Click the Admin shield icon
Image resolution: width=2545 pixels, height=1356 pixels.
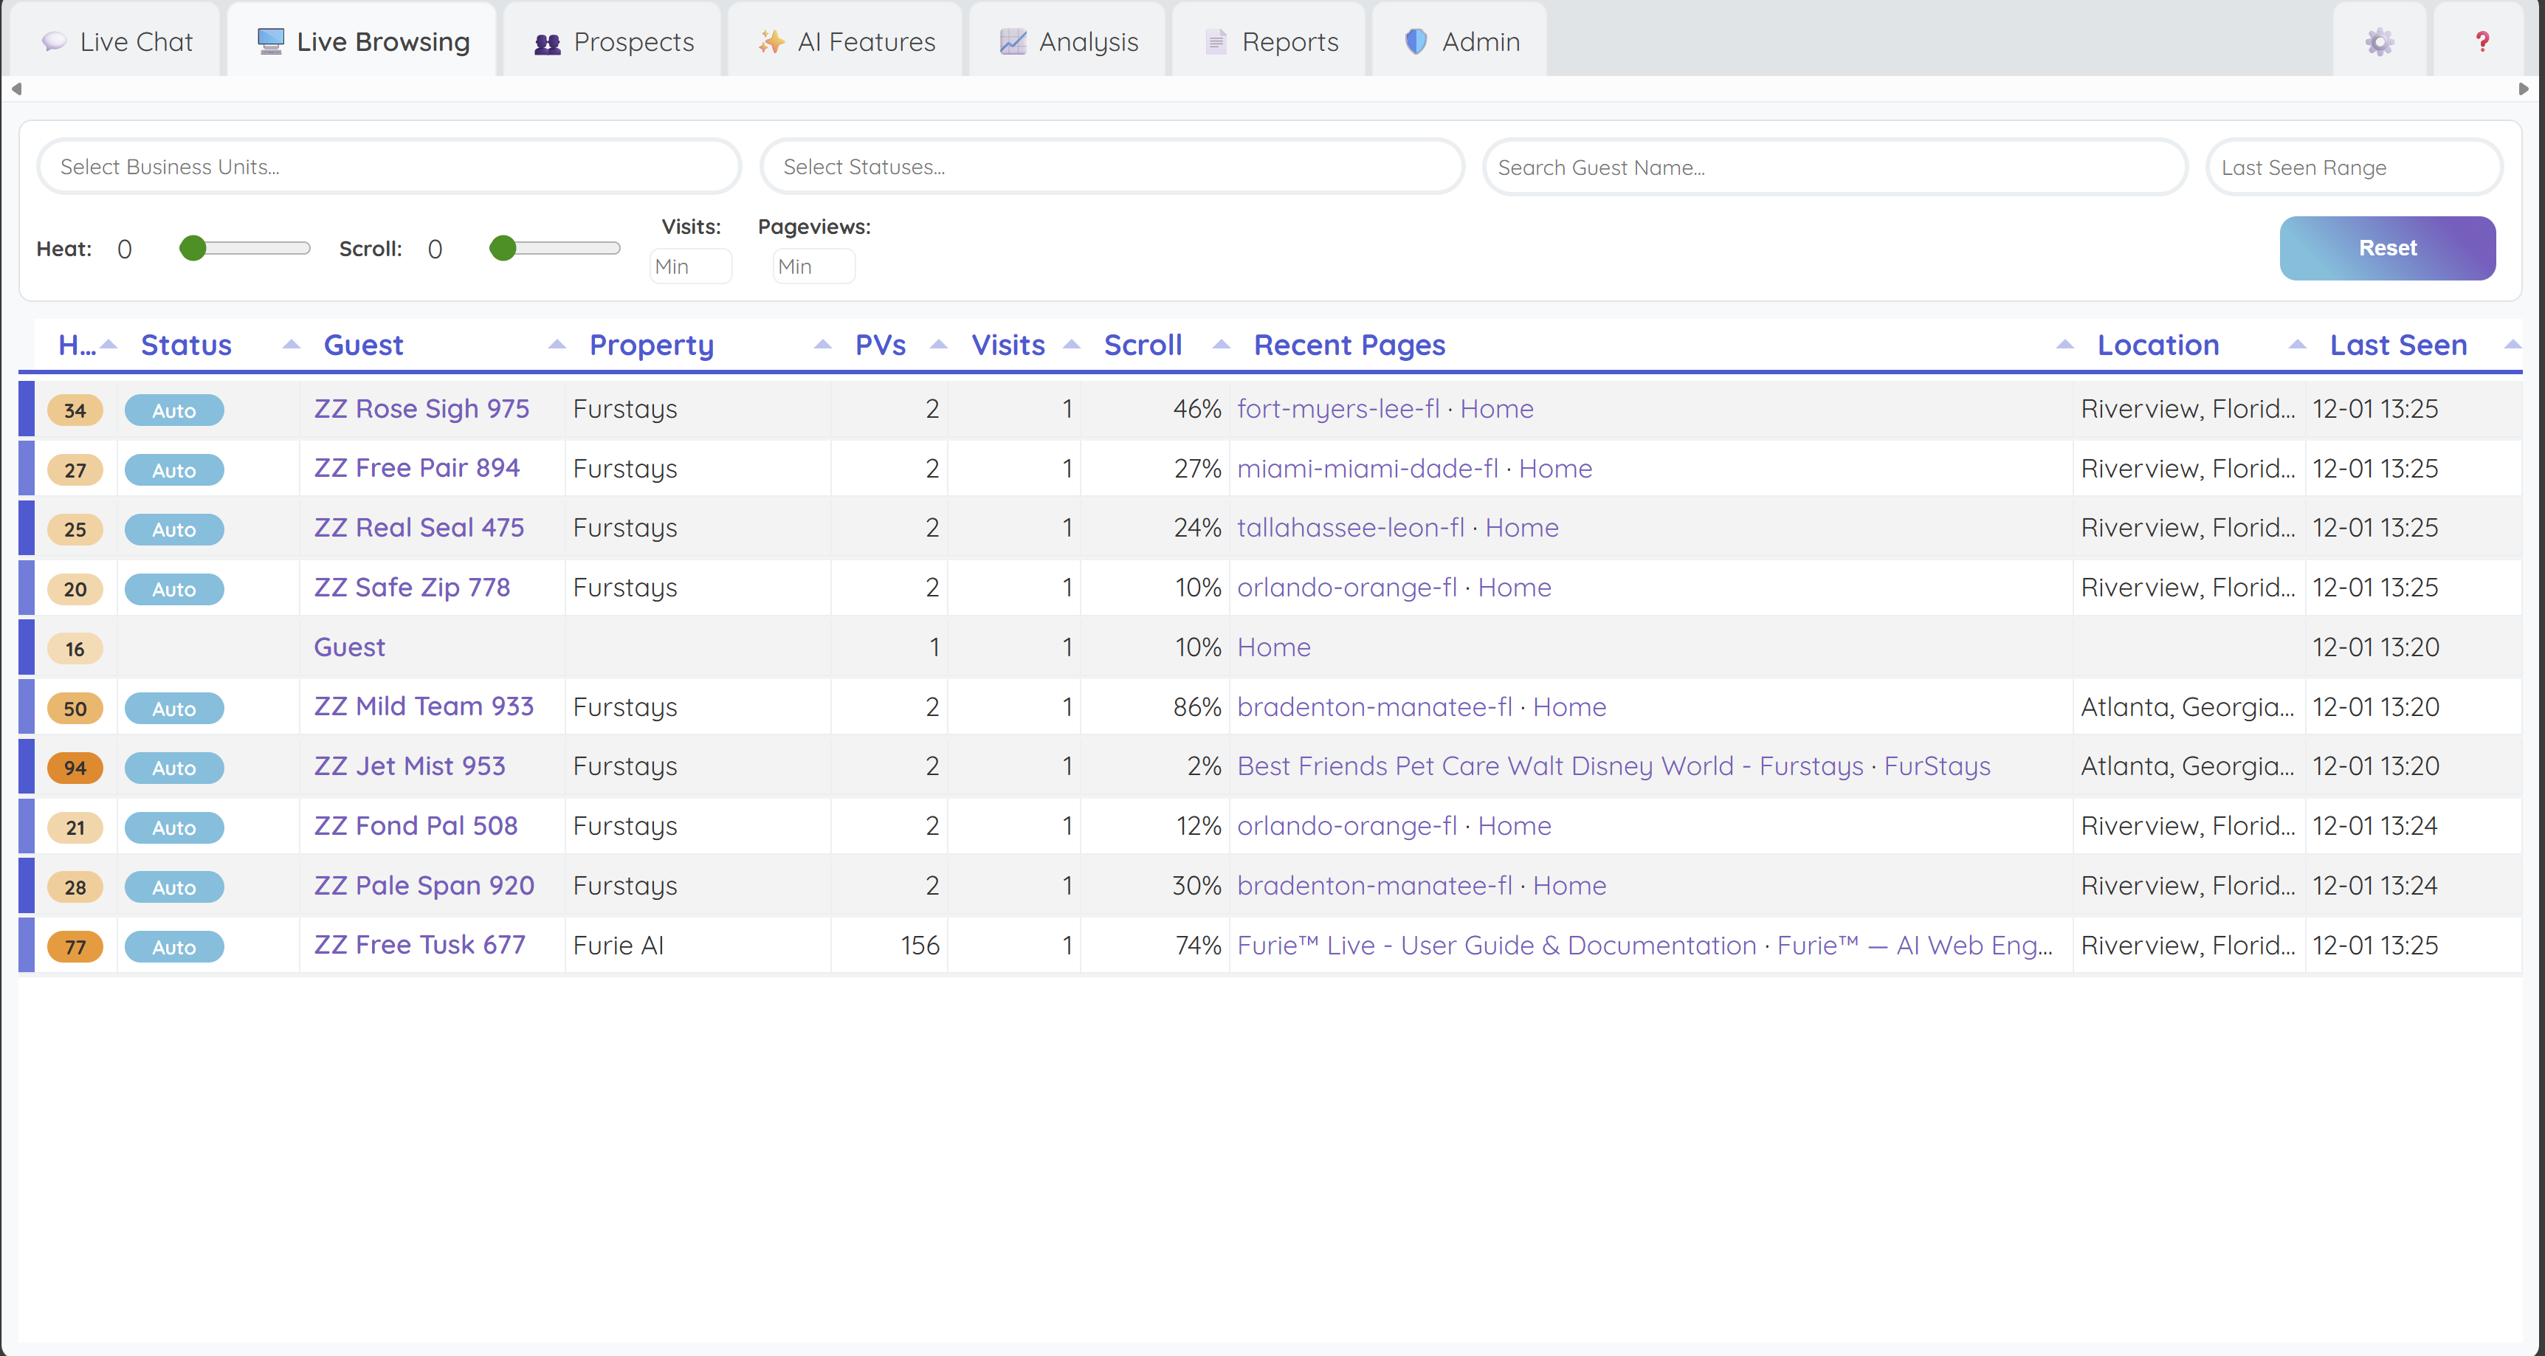[1416, 41]
